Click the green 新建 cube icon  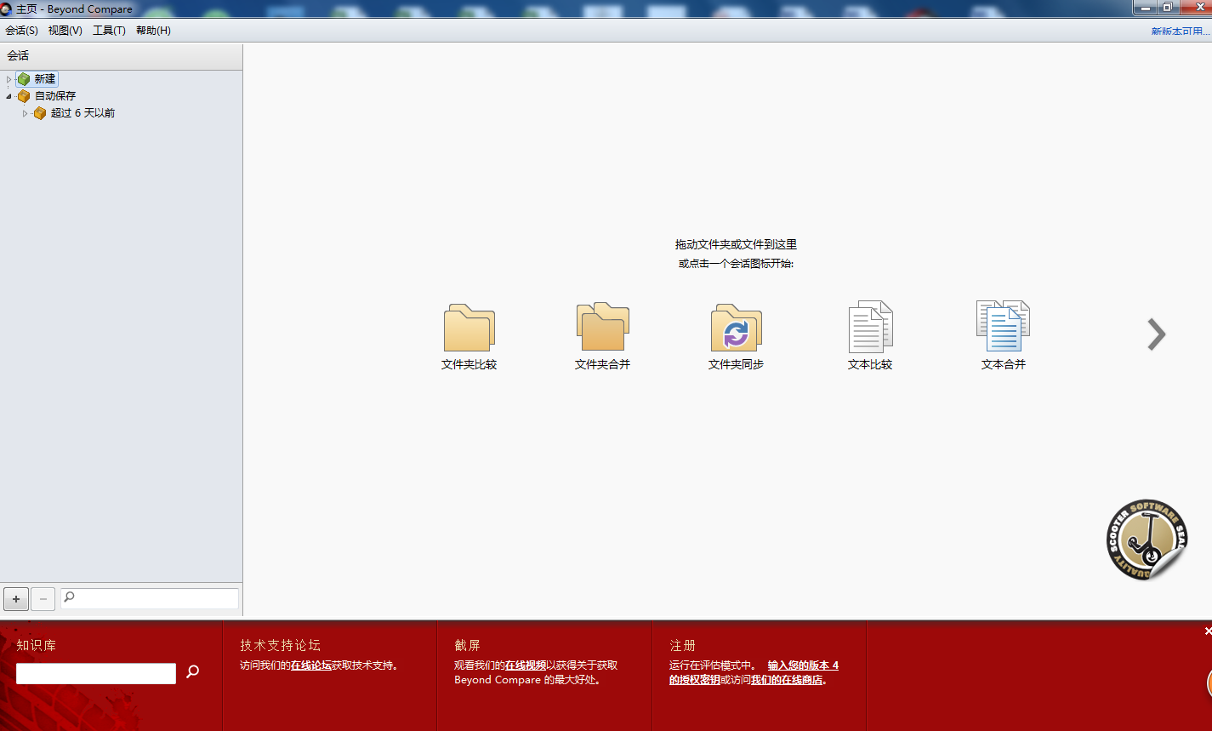coord(24,79)
